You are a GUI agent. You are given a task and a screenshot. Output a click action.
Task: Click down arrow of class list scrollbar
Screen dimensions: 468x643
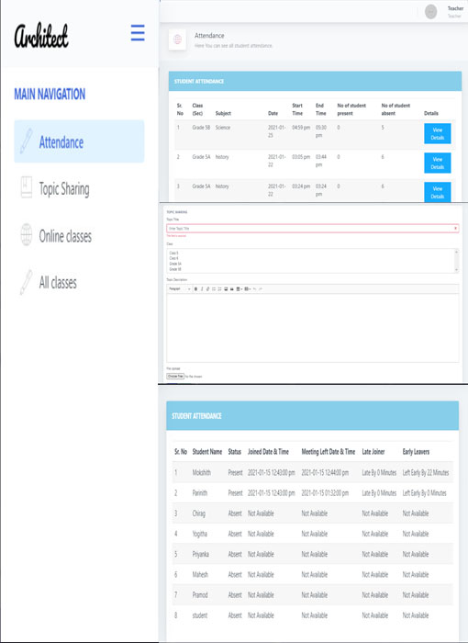(456, 270)
